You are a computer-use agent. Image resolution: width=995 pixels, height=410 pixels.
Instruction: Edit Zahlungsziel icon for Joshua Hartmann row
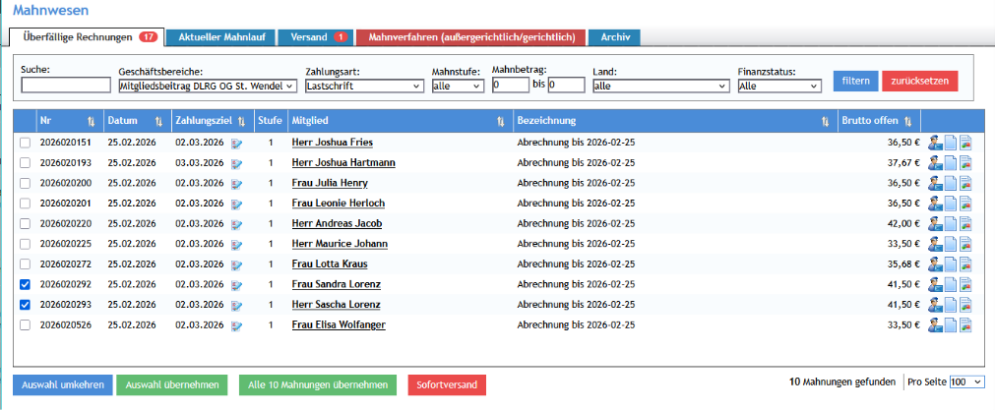click(236, 163)
